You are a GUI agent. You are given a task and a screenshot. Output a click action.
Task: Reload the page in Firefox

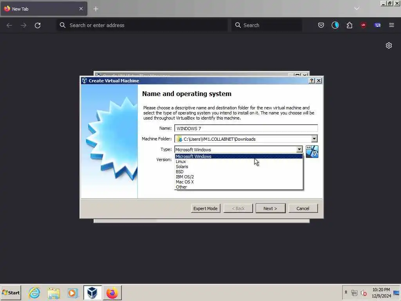pos(38,25)
